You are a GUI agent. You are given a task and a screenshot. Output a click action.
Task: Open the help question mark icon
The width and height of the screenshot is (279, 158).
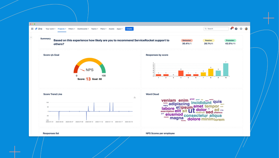click(236, 29)
